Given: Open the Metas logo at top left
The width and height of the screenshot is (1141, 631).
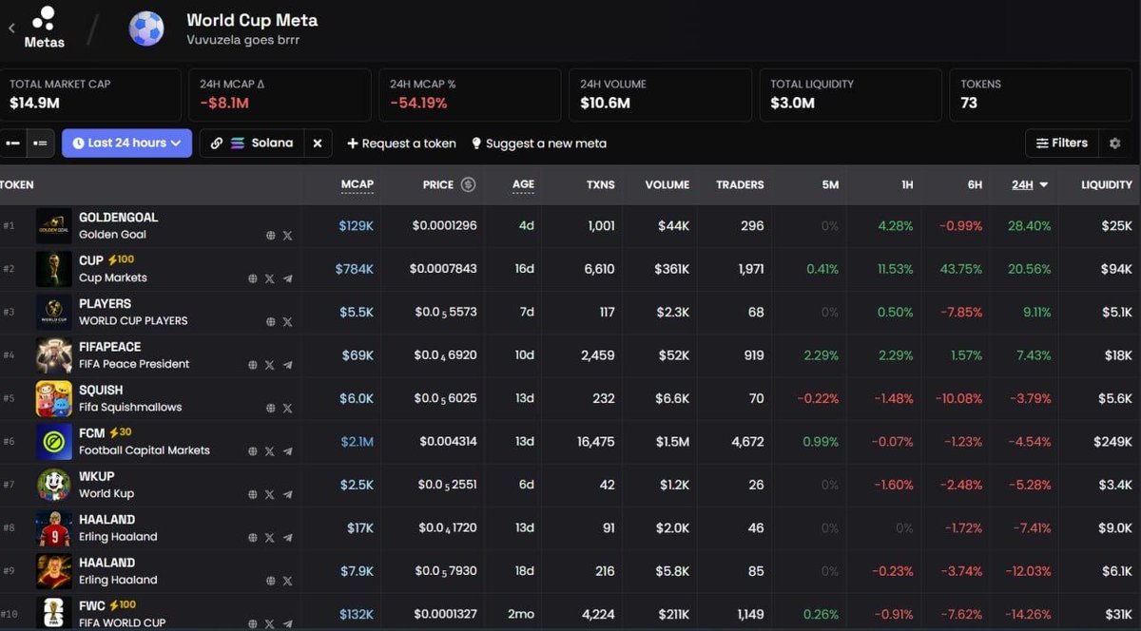Looking at the screenshot, I should tap(44, 28).
